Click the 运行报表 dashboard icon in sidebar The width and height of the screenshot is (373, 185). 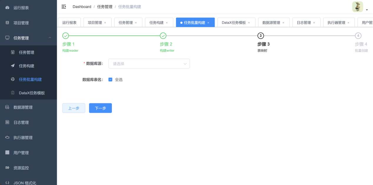pos(7,8)
